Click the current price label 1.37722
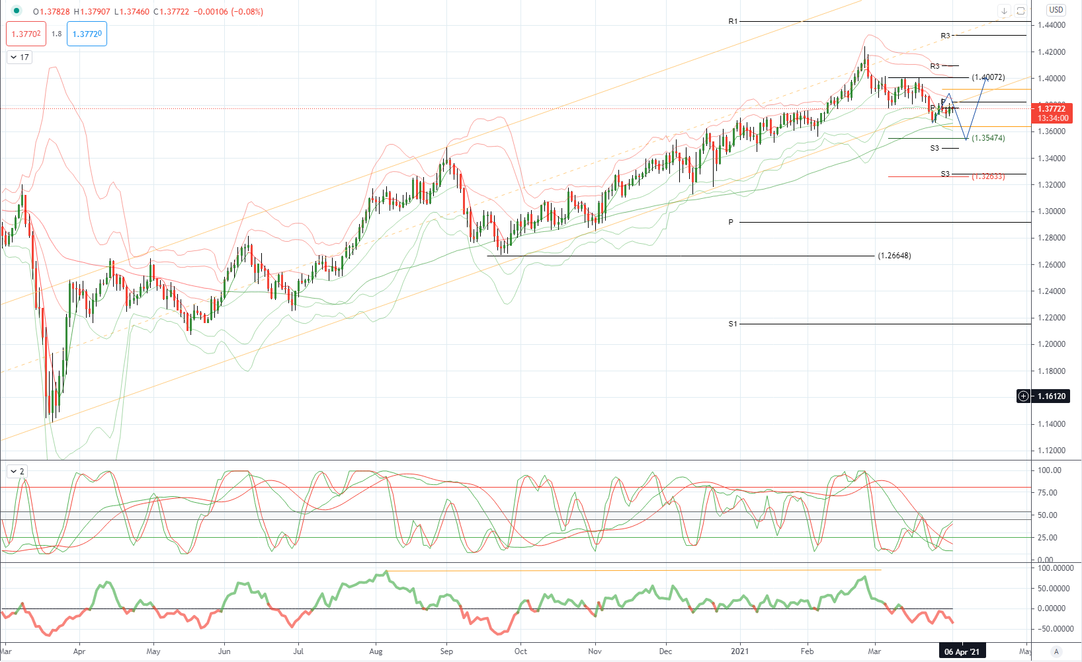The image size is (1082, 662). tap(1052, 109)
